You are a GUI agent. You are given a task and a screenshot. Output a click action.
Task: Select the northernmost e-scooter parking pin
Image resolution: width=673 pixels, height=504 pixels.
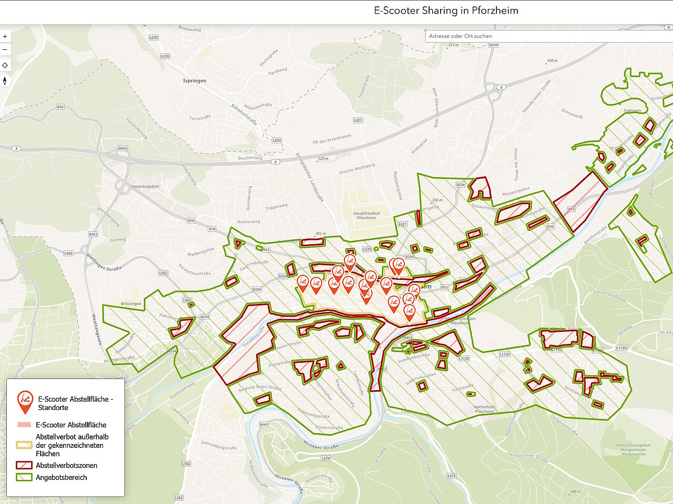[350, 262]
